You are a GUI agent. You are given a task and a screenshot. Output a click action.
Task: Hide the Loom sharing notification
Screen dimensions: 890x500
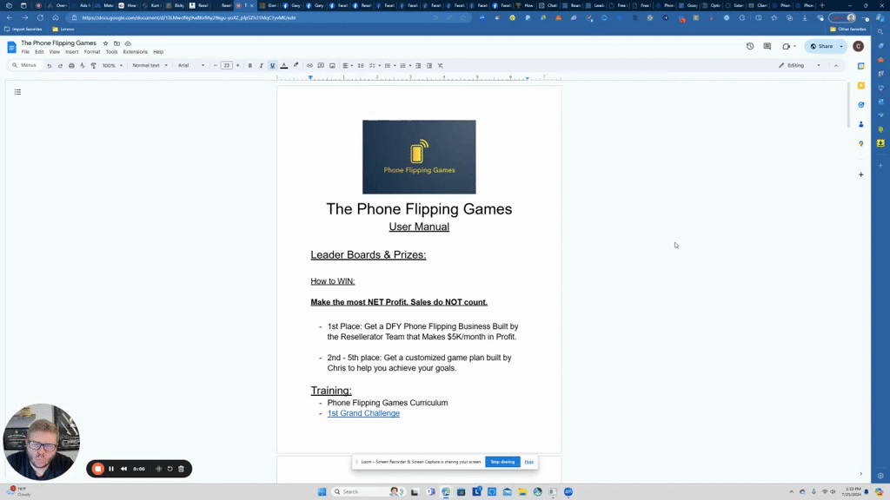pos(529,462)
